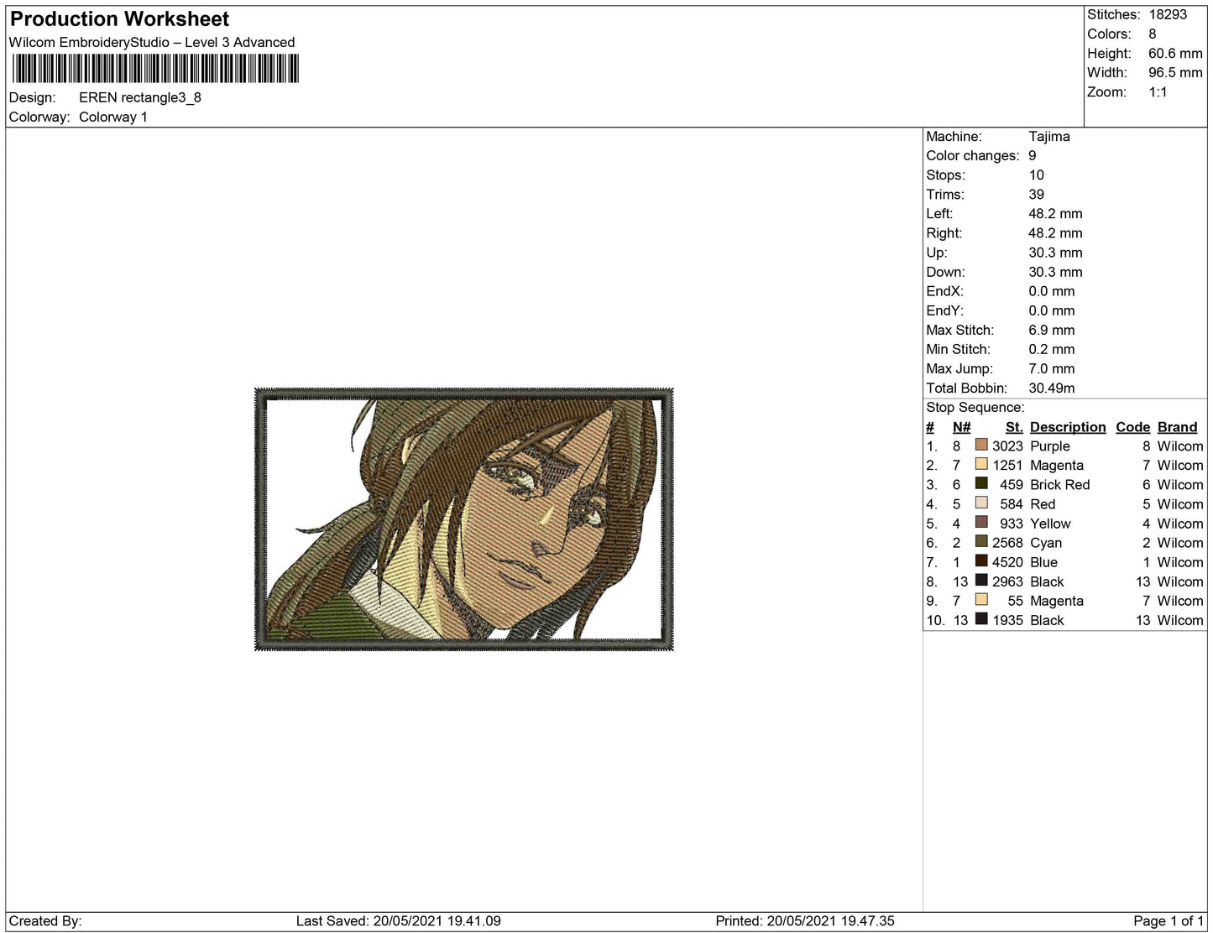Click the Min Stitch value "0.2 mm"
Screen dimensions: 1213x933
click(1052, 349)
